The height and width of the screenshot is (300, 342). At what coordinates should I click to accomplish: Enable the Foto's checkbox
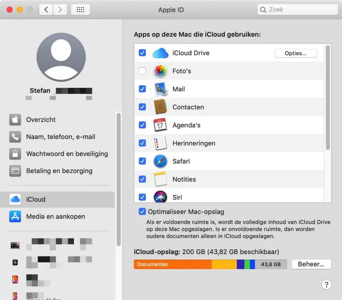tap(142, 71)
